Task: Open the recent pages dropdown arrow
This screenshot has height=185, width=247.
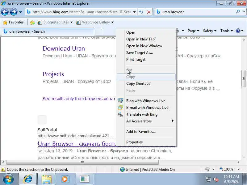Action: click(20, 12)
